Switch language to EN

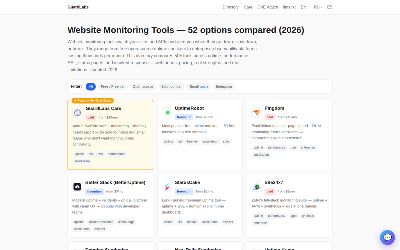303,7
